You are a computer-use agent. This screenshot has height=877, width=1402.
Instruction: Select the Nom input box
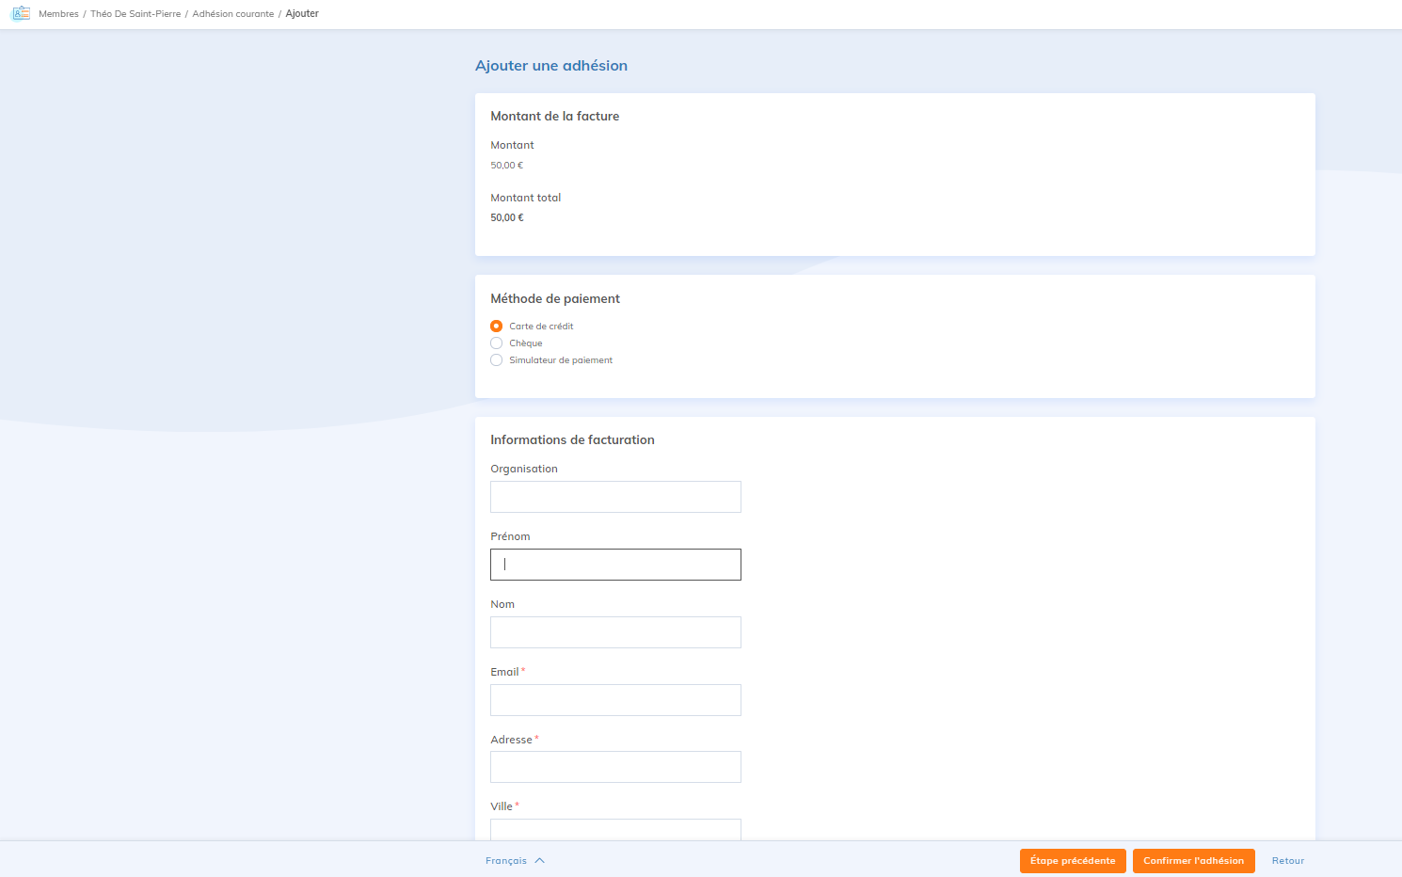pos(615,632)
